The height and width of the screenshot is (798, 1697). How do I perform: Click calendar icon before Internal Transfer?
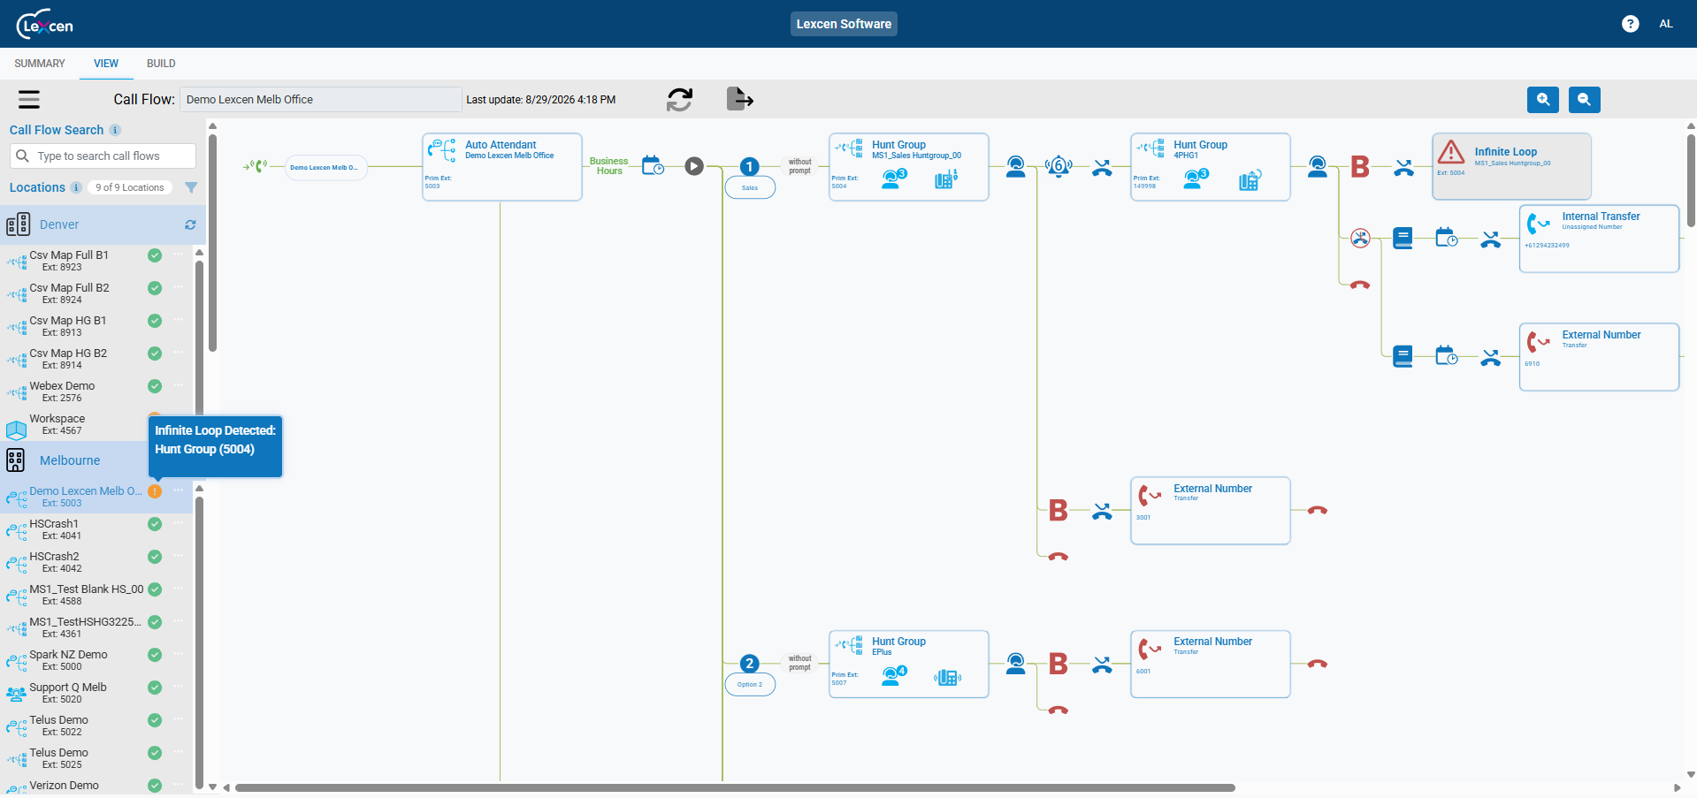[1447, 238]
